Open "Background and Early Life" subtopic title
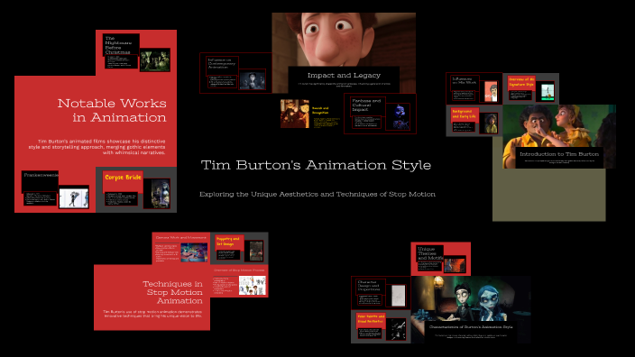635x357 pixels. coord(465,114)
